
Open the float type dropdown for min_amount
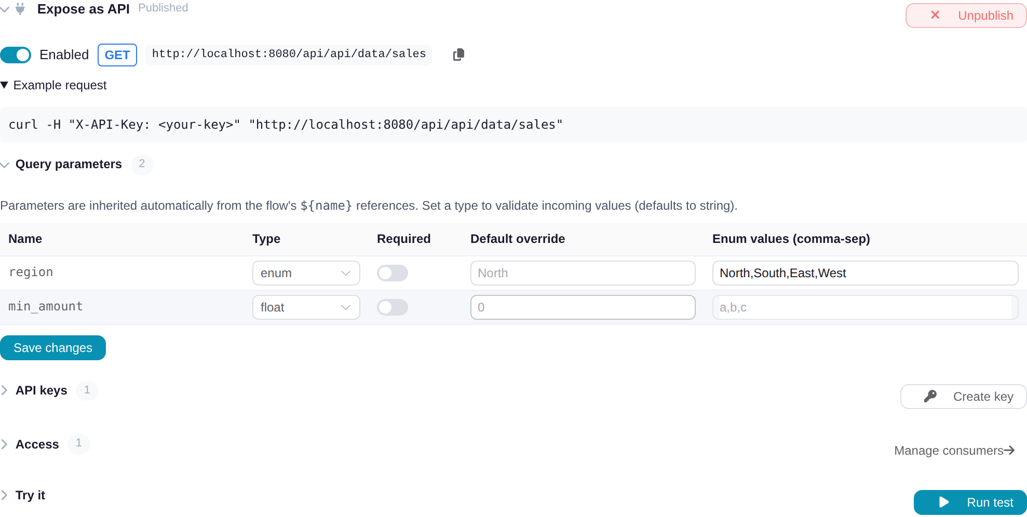click(x=306, y=307)
